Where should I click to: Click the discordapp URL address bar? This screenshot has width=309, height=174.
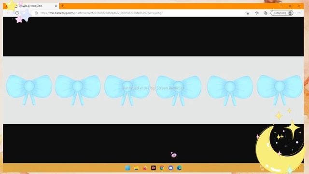click(x=101, y=13)
